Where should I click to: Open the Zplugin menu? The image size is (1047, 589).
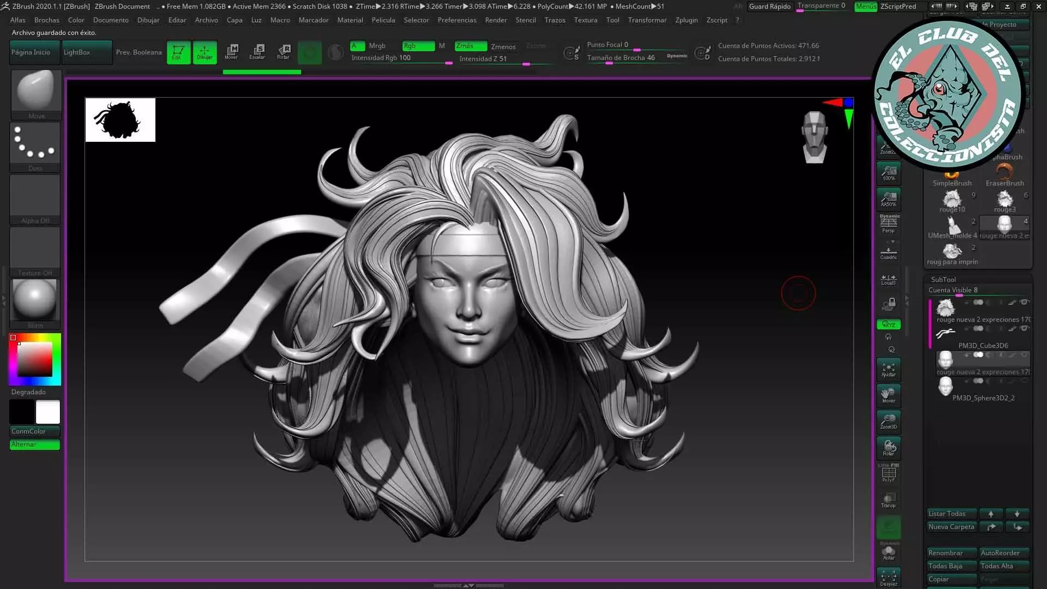click(x=686, y=20)
